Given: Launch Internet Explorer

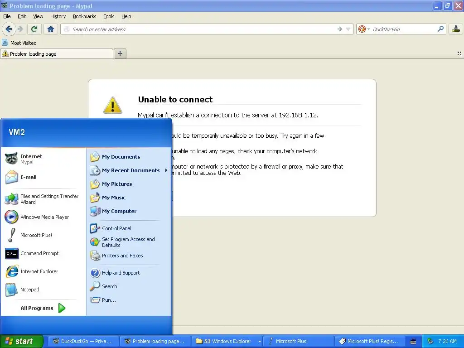Looking at the screenshot, I should tap(43, 271).
